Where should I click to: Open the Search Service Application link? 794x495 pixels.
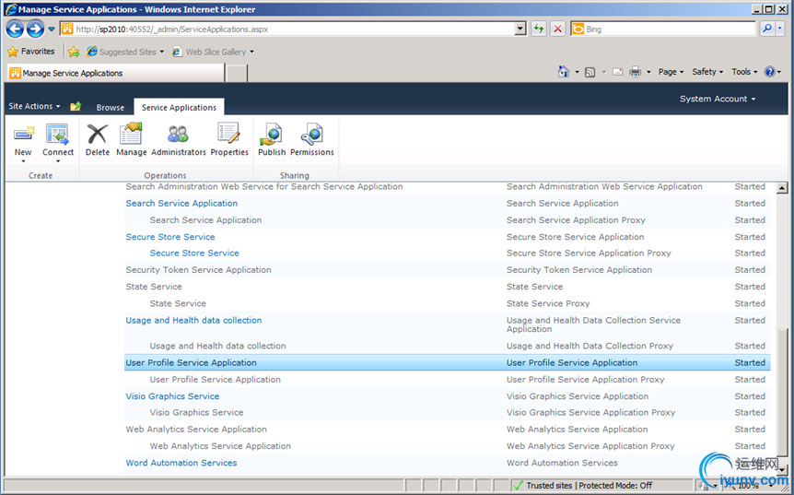tap(181, 203)
